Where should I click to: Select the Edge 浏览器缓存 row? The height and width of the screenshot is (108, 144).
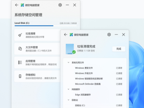pos(95,95)
